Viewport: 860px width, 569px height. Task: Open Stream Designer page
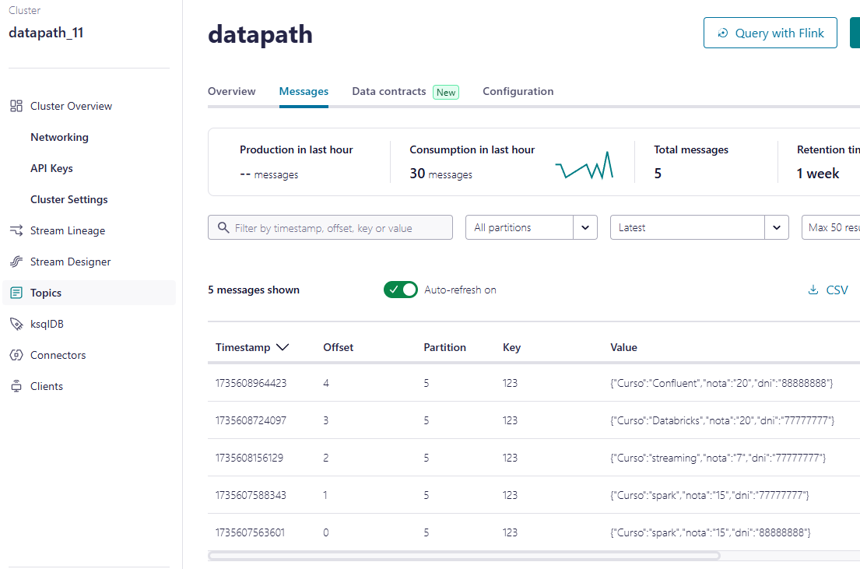click(x=70, y=262)
